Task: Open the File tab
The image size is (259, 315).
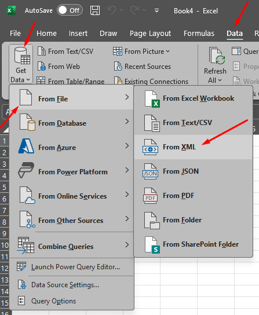Action: (x=15, y=34)
